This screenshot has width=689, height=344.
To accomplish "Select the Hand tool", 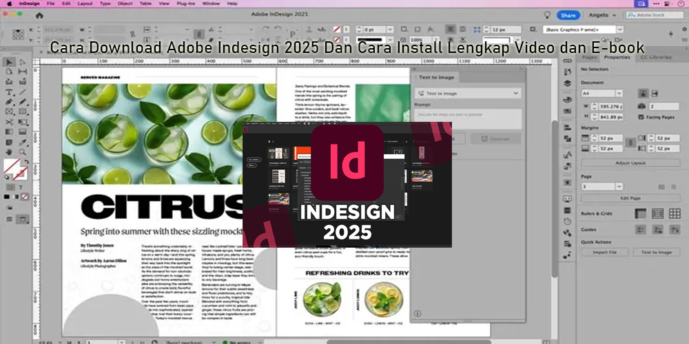I will (9, 152).
